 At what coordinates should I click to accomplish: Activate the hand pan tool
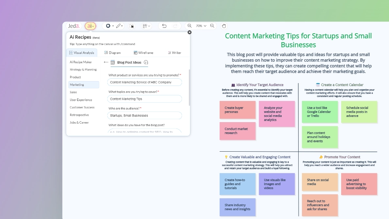(224, 26)
